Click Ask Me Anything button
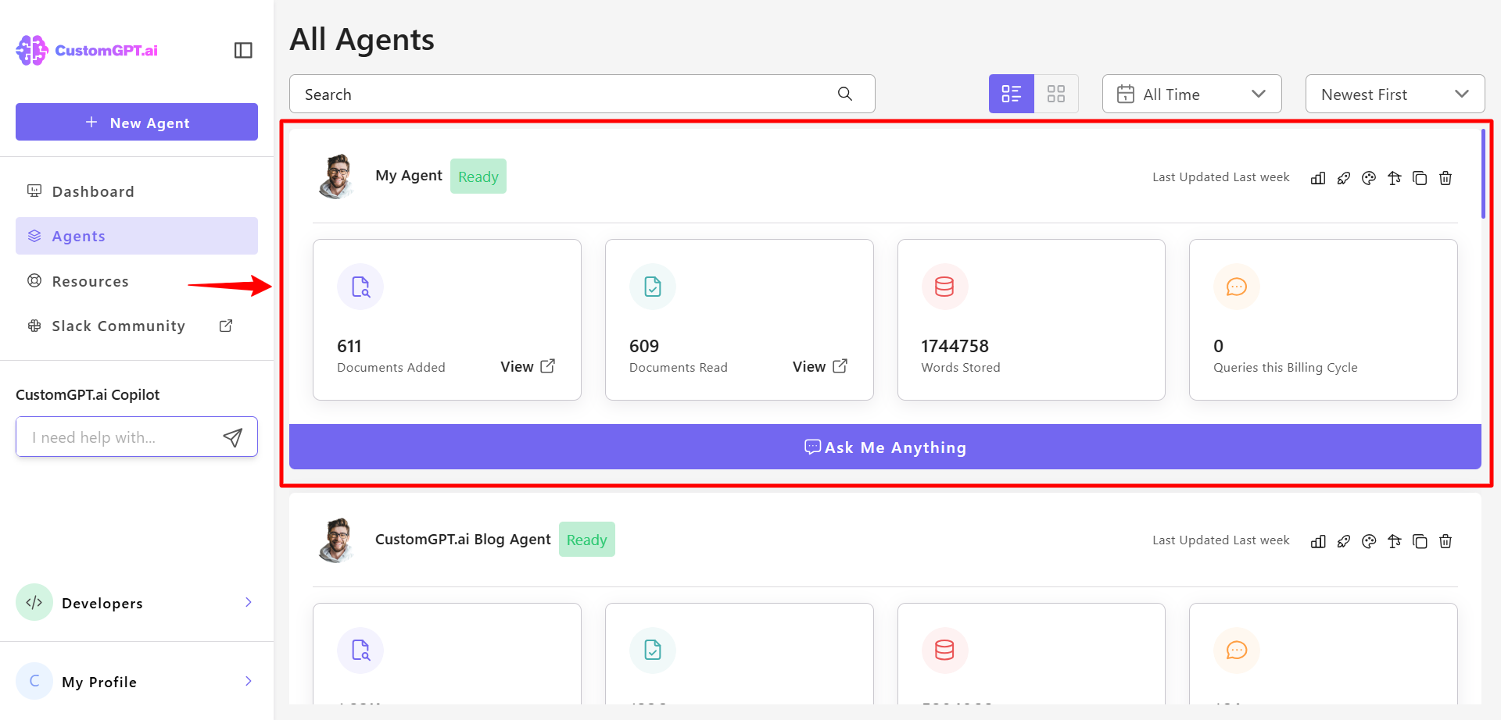Viewport: 1501px width, 720px height. [885, 447]
